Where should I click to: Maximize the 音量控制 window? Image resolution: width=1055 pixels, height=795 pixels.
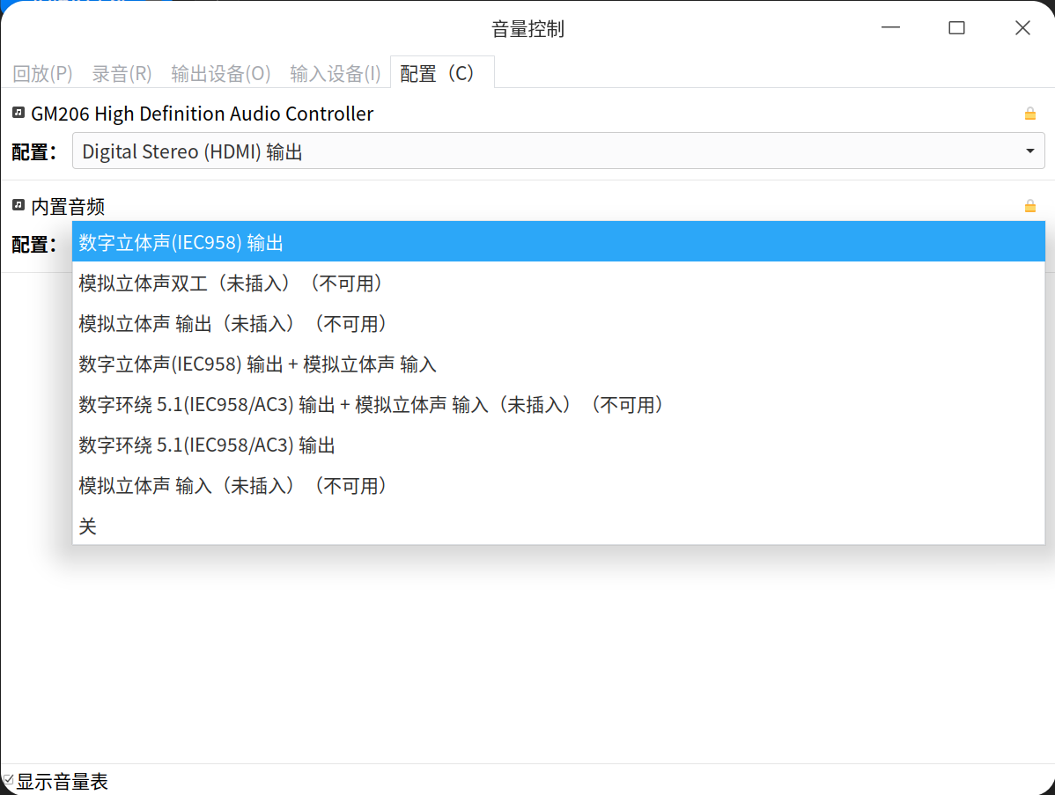[x=956, y=27]
